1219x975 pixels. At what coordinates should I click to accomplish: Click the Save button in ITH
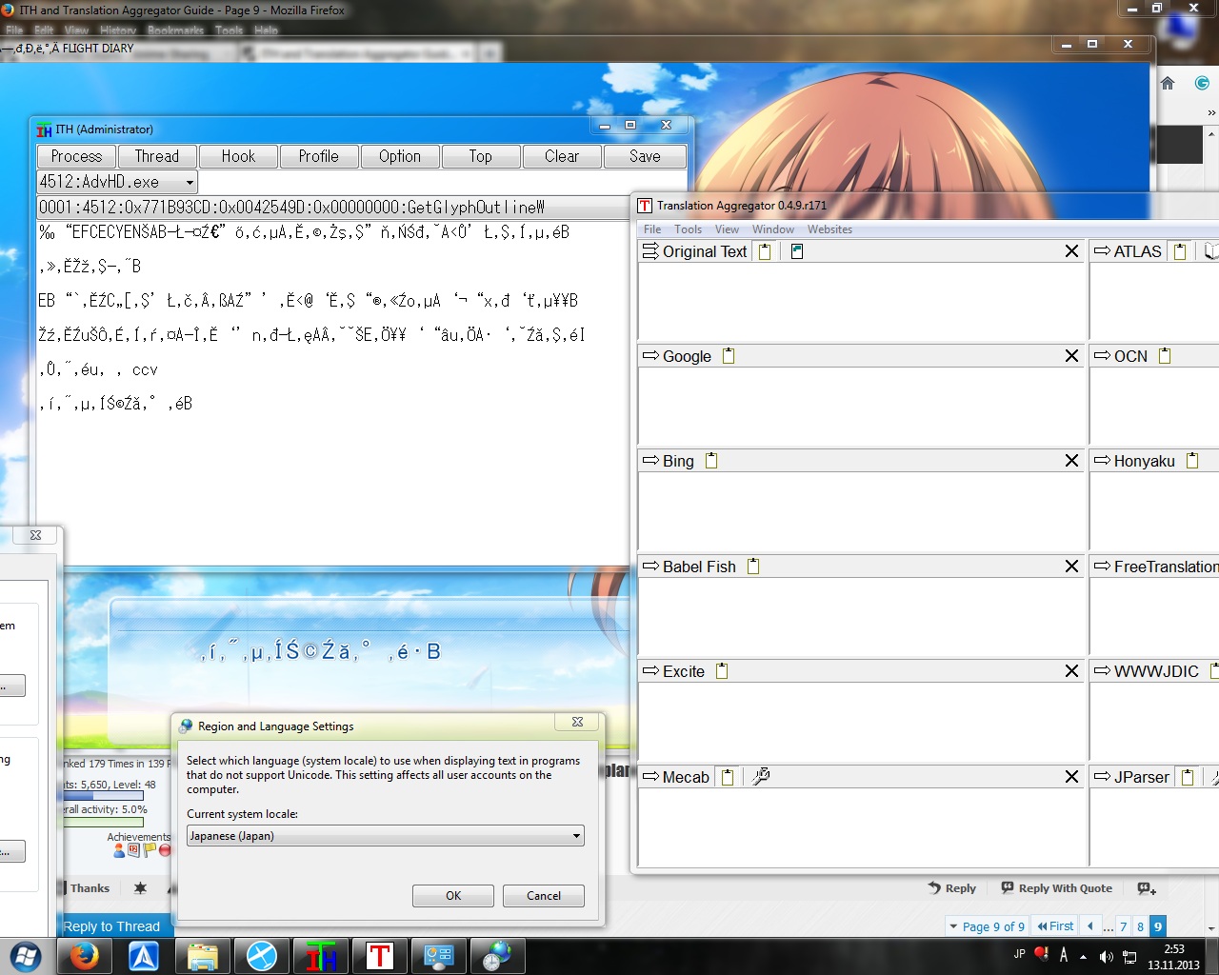coord(645,156)
